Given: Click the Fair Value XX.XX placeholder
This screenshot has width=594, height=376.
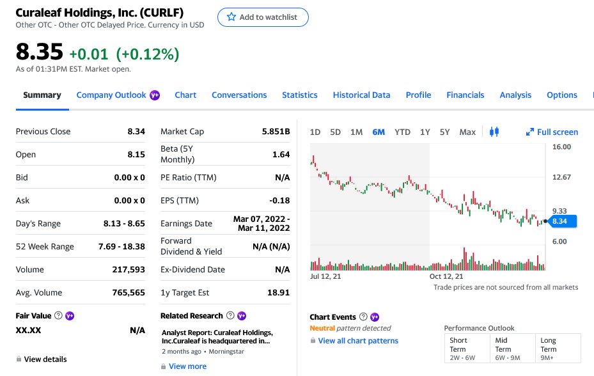Looking at the screenshot, I should pyautogui.click(x=28, y=330).
